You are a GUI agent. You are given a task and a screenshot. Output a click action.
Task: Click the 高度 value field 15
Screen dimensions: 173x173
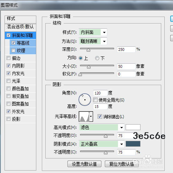(x=100, y=107)
